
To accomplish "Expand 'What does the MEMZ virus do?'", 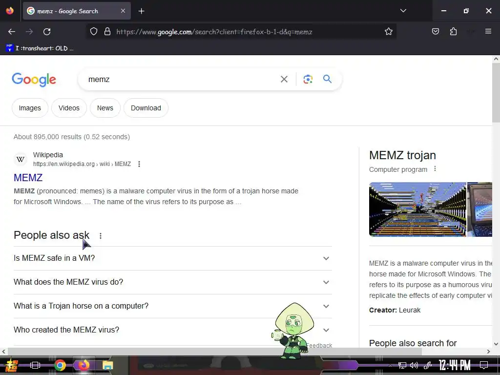I will pos(173,282).
